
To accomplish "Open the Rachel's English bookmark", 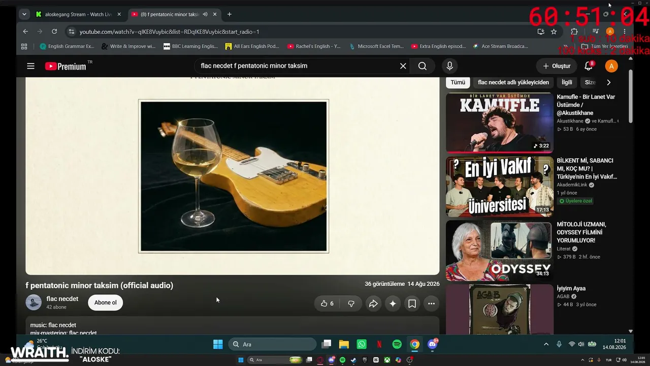I will (314, 46).
